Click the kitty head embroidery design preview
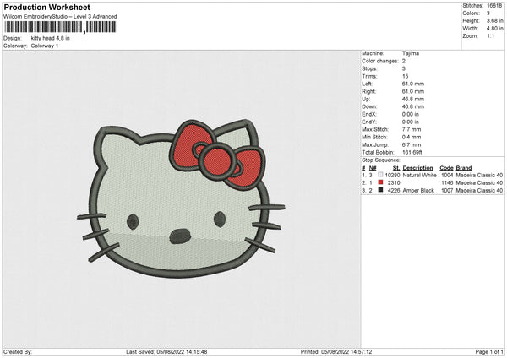 pos(181,198)
